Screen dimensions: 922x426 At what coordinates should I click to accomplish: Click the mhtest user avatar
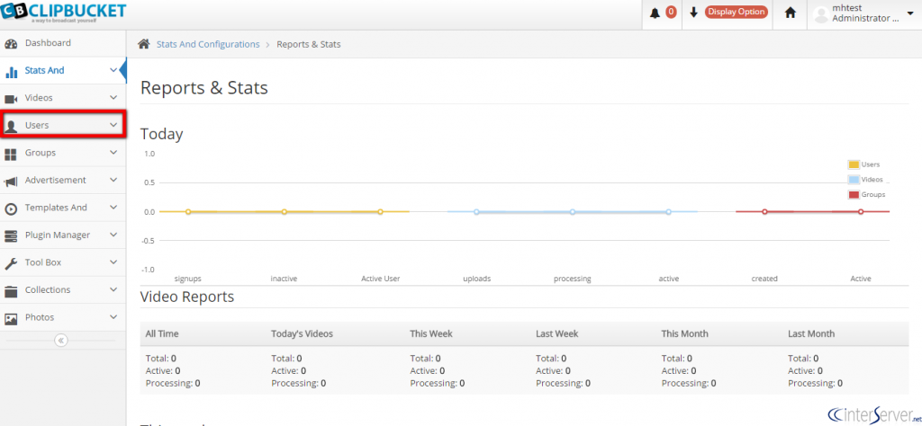pyautogui.click(x=821, y=14)
